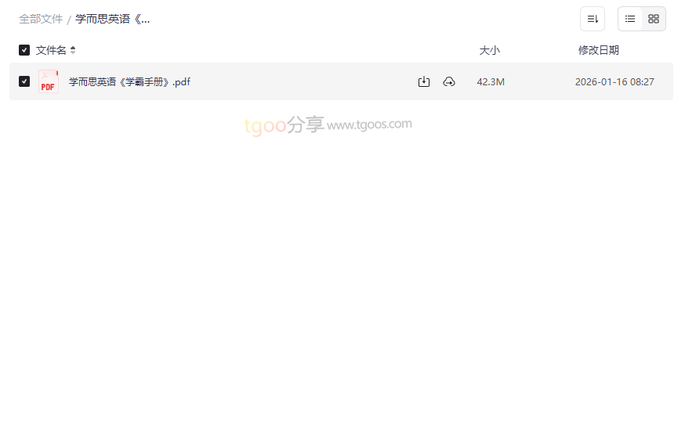The image size is (685, 421).
Task: Open 学而思英语《学霸手册》.pdf by its name
Action: [129, 81]
